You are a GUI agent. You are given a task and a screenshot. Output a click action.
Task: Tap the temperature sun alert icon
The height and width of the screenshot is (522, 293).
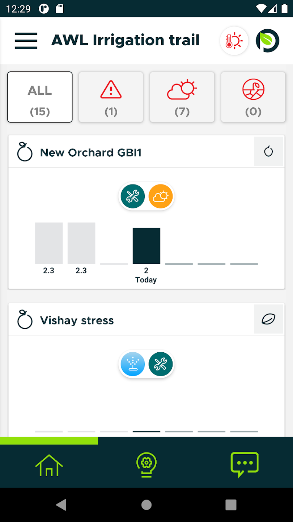point(234,41)
